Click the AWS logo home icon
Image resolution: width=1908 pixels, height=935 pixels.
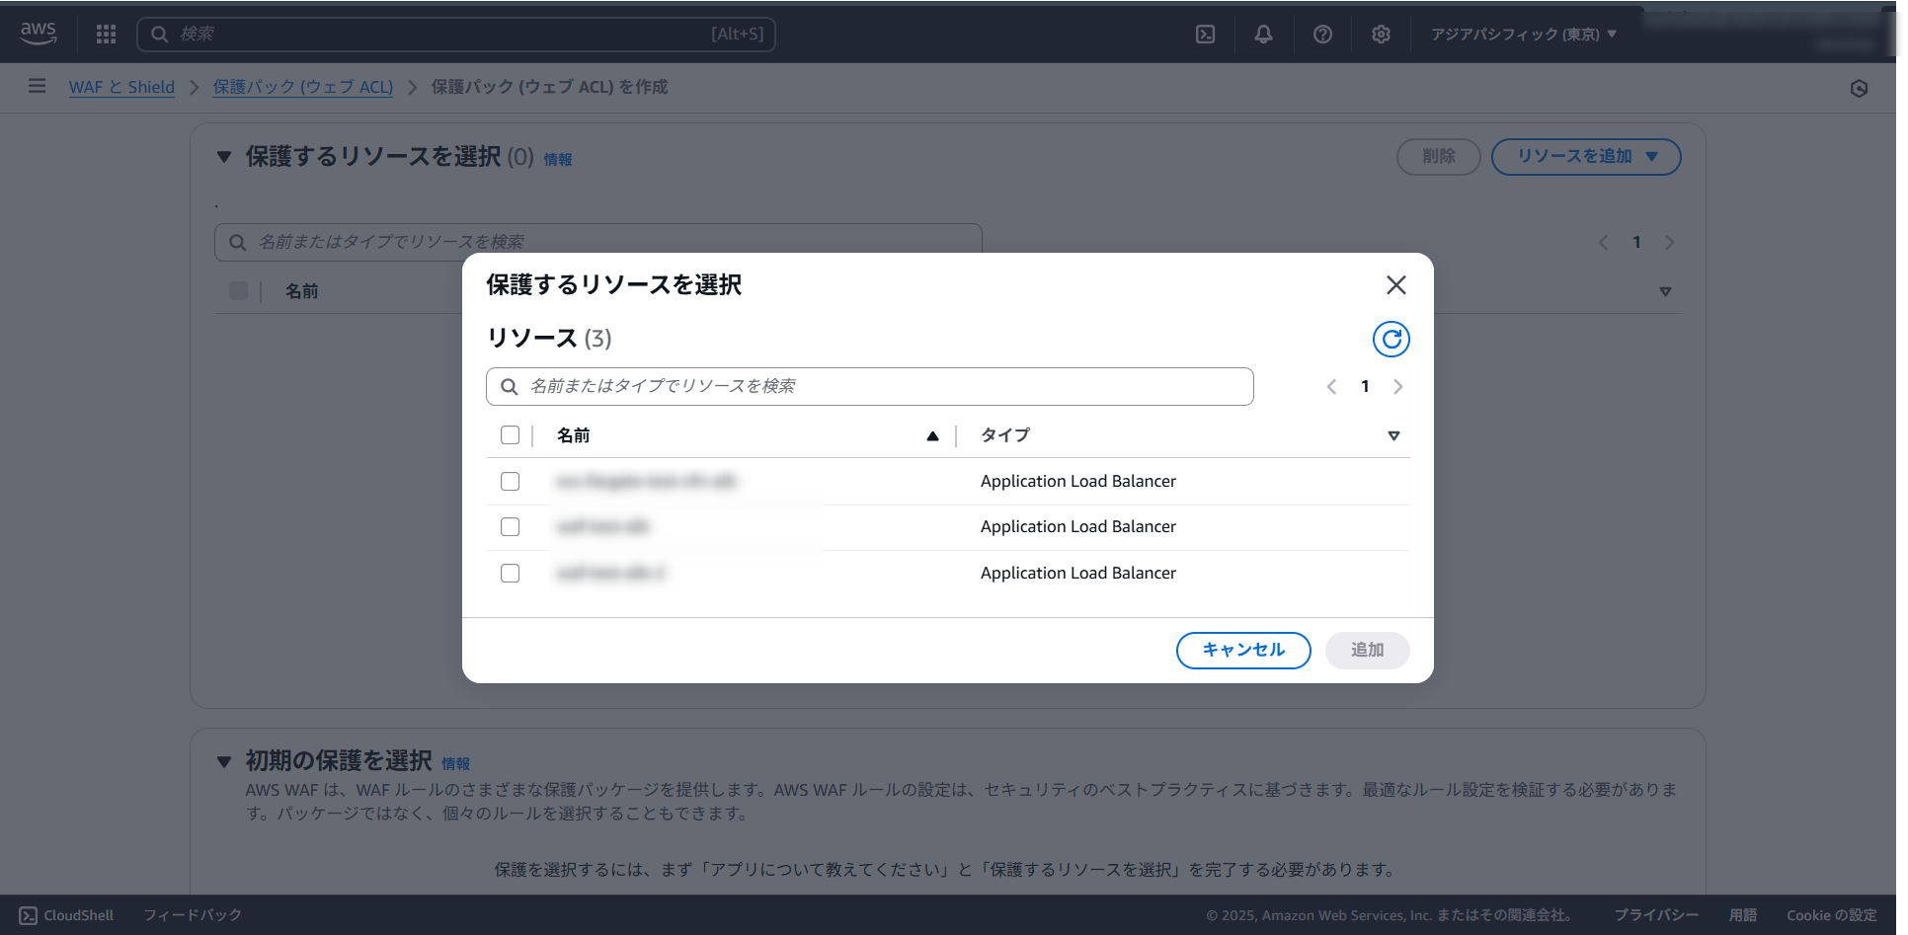39,34
